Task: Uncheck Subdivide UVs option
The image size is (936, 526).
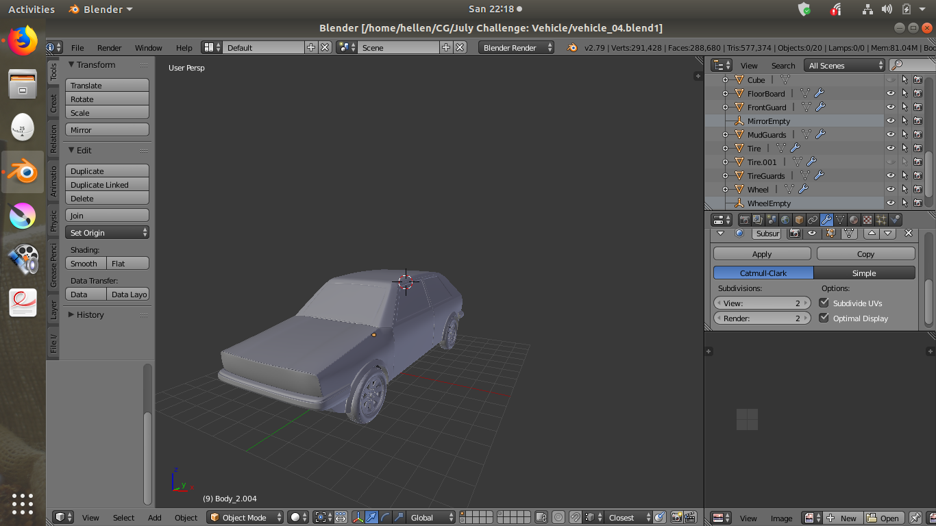Action: pos(824,303)
